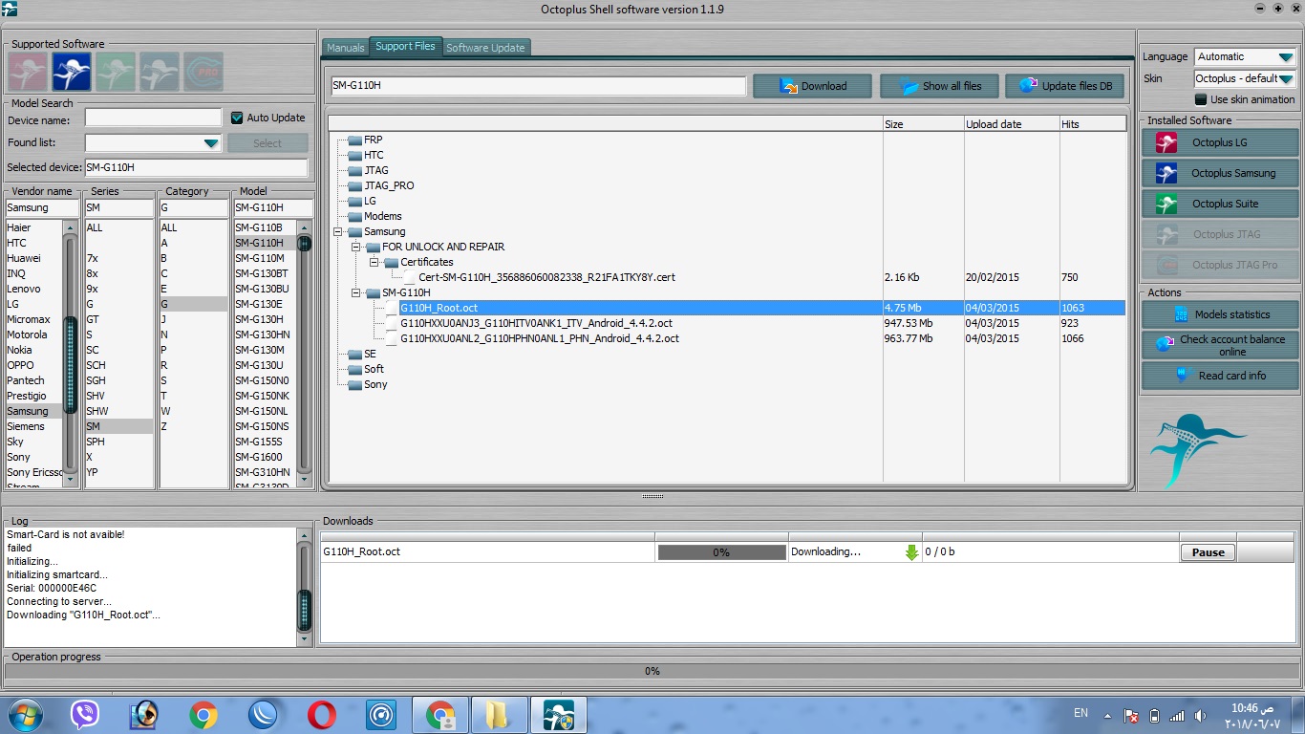Click Read card info
Screen dimensions: 1305x734
coord(1220,376)
